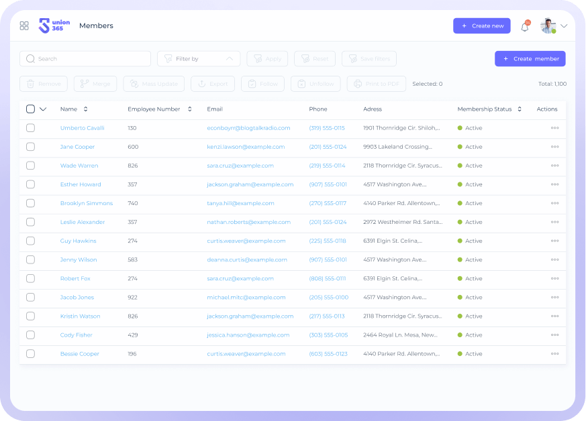The width and height of the screenshot is (586, 421).
Task: Click the Export toolbar button
Action: click(213, 84)
